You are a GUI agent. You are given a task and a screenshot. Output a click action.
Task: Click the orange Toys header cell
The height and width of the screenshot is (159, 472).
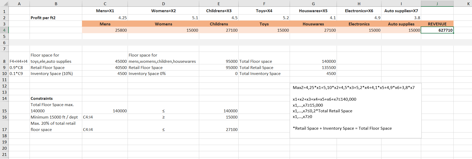coord(264,24)
